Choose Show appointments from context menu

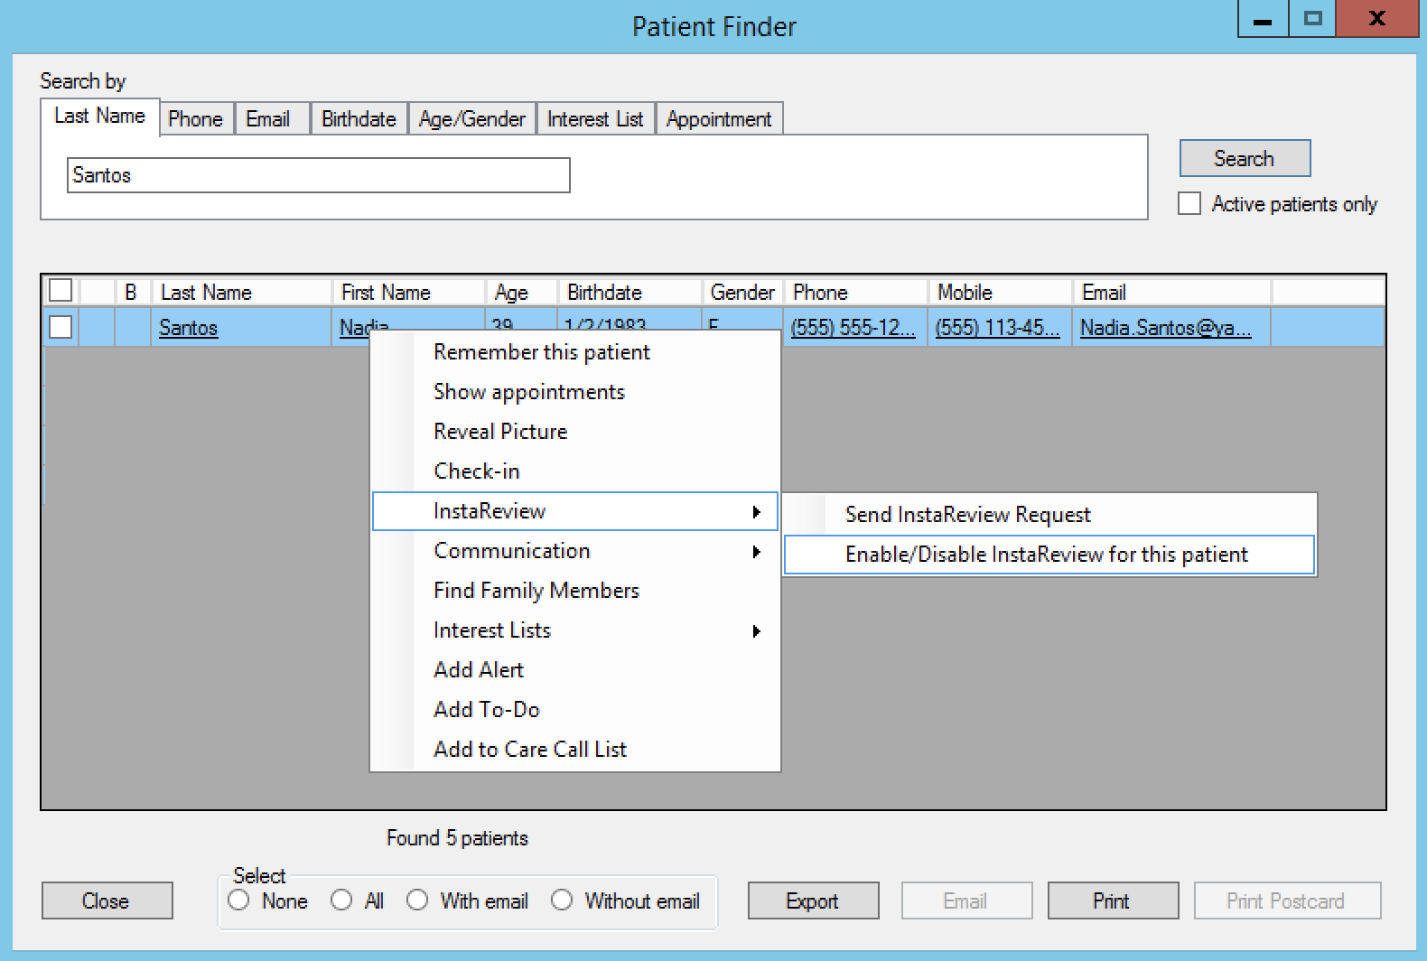point(575,392)
